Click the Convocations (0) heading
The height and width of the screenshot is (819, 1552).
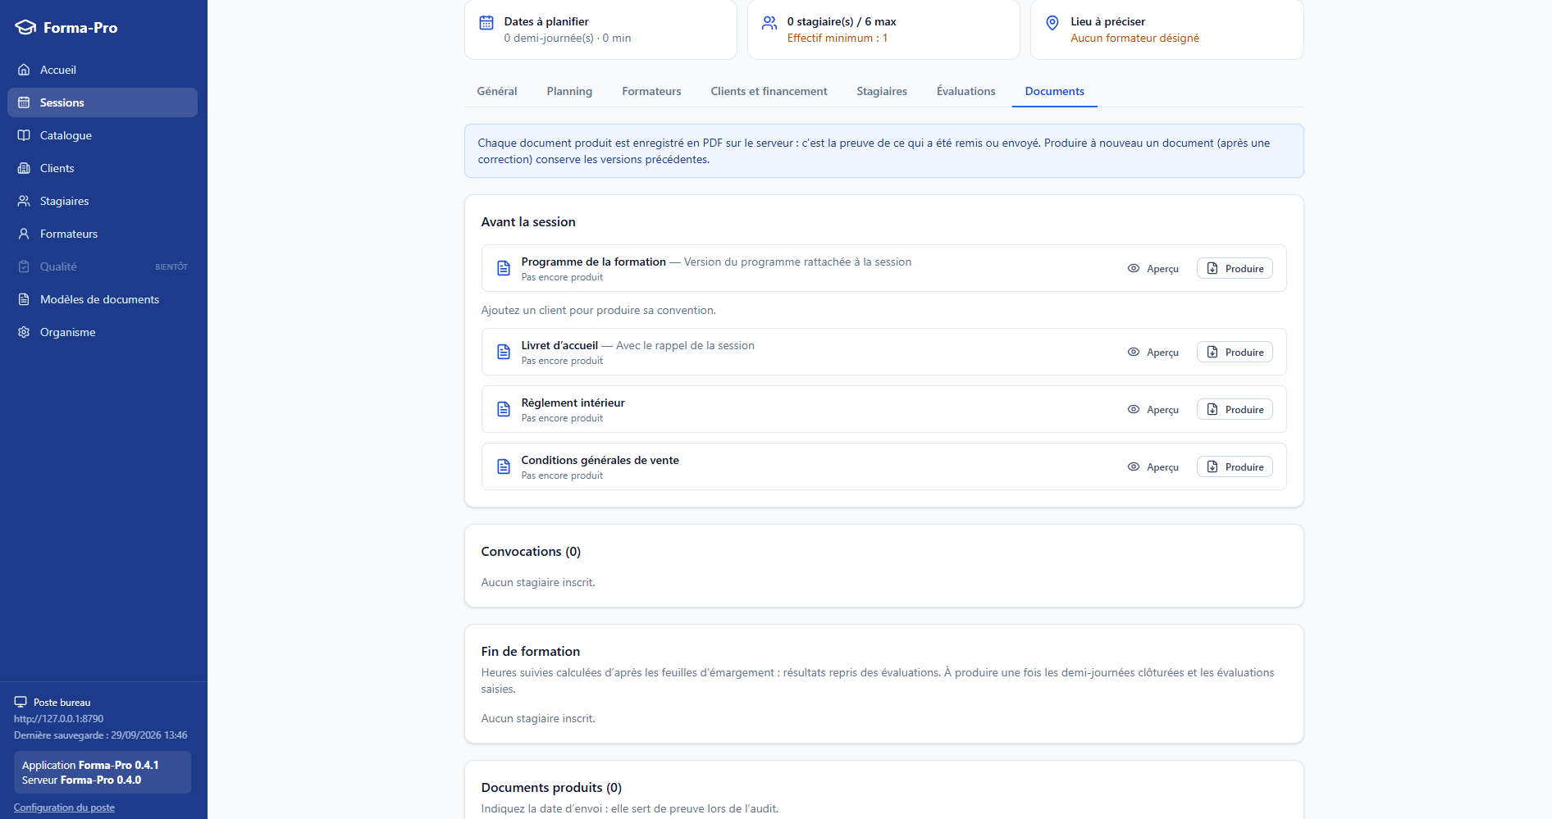[x=531, y=552]
